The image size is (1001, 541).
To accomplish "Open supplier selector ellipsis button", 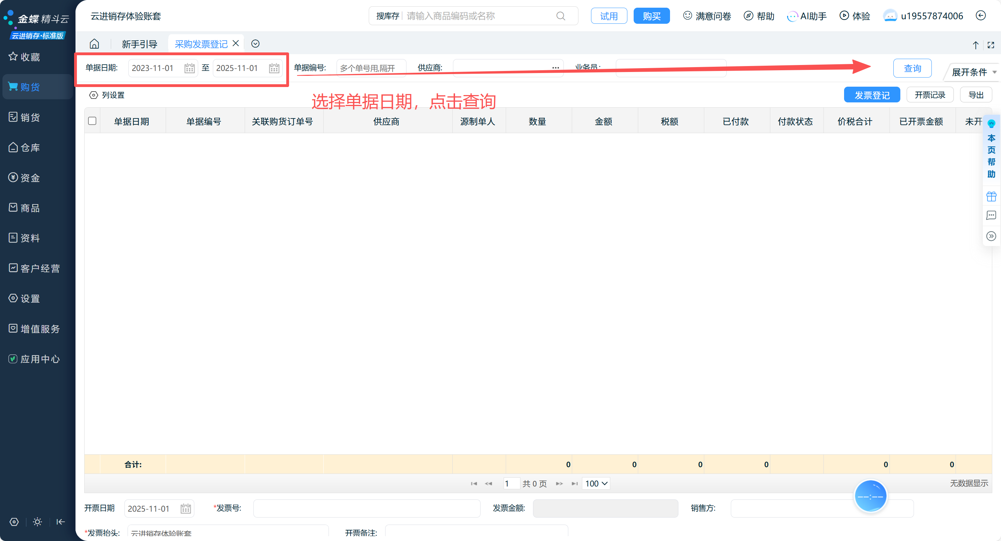I will (x=555, y=68).
